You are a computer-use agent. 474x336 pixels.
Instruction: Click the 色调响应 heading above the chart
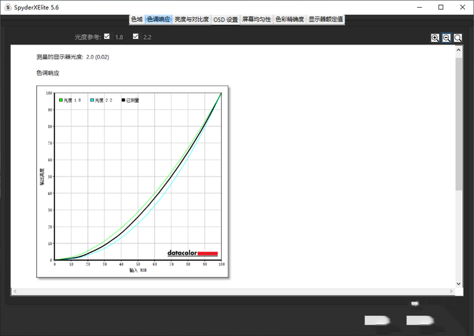[48, 73]
